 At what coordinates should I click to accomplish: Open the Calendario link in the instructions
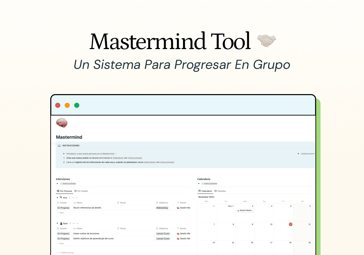tap(118, 158)
